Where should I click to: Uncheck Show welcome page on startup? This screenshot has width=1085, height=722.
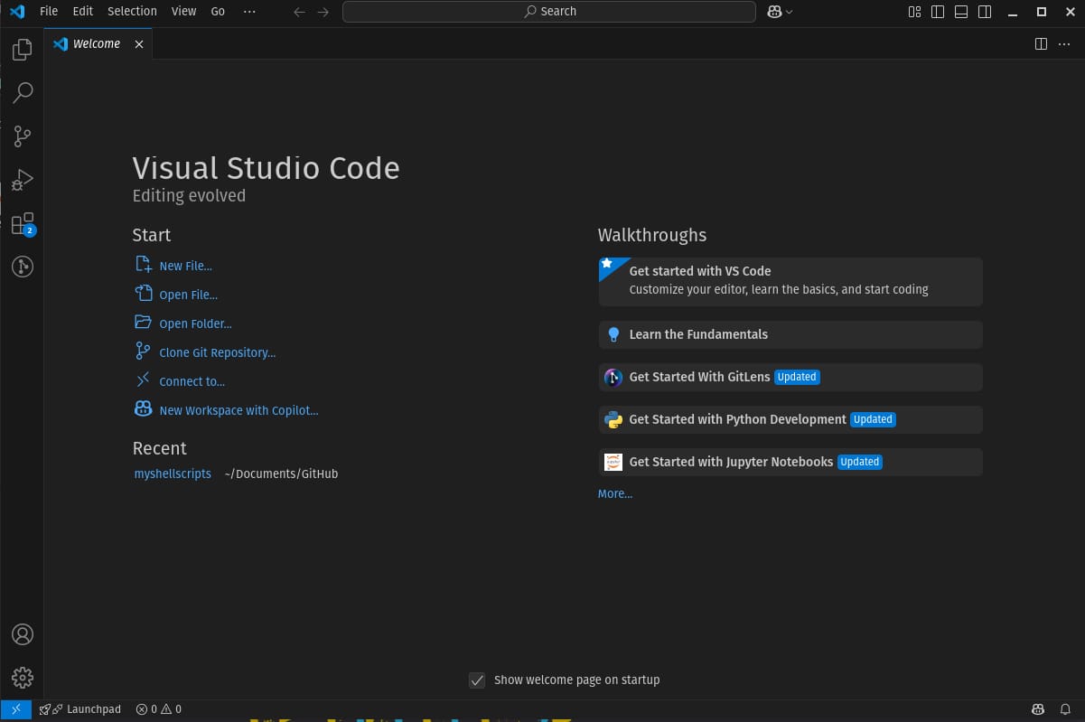click(x=477, y=680)
